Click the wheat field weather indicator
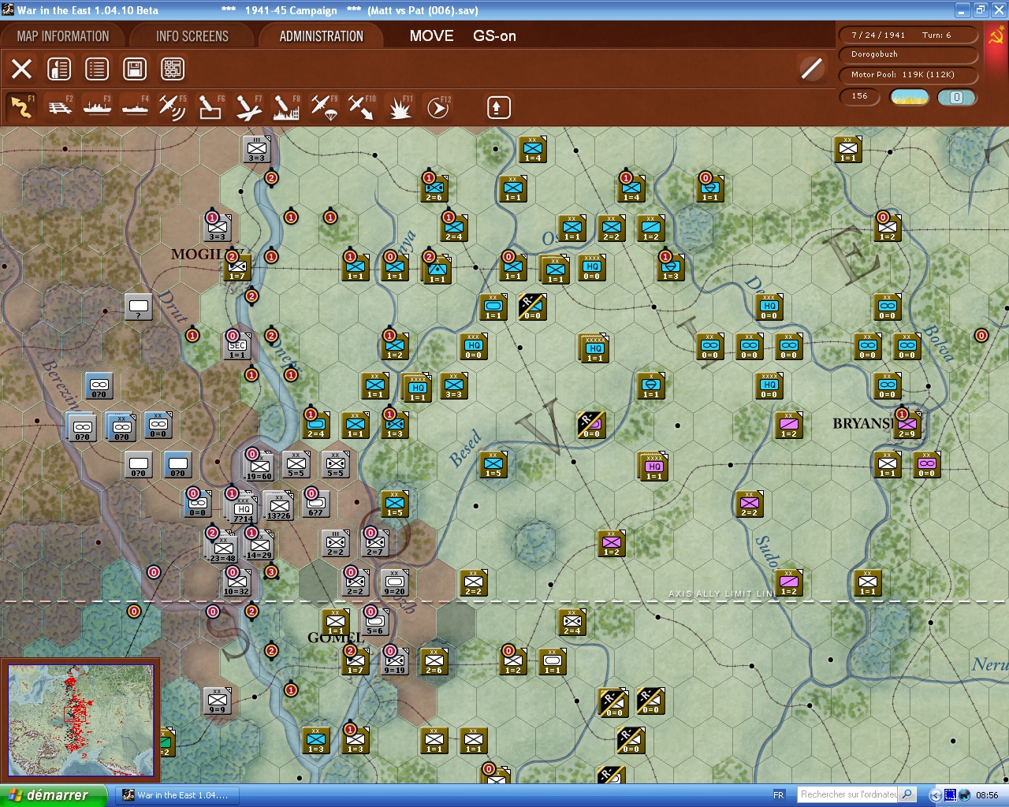The image size is (1009, 807). (909, 97)
